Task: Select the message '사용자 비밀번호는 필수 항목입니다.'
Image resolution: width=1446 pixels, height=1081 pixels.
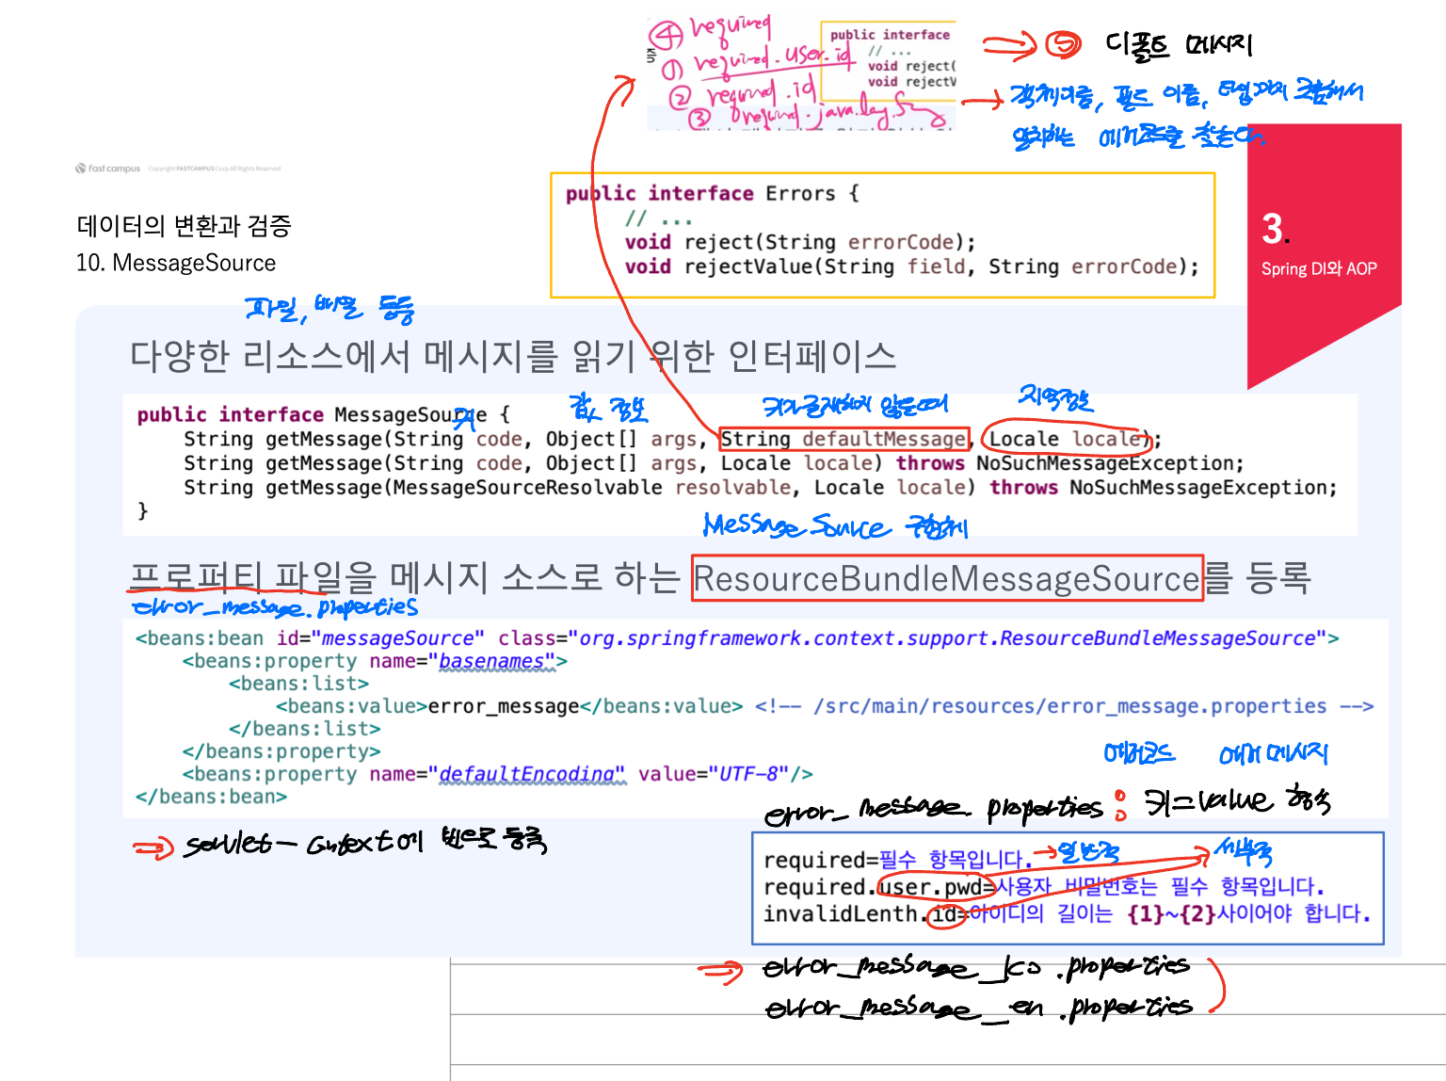Action: coord(1161,887)
